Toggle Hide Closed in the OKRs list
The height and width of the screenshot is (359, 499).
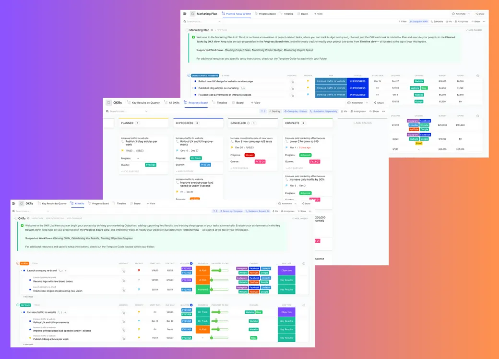point(300,218)
